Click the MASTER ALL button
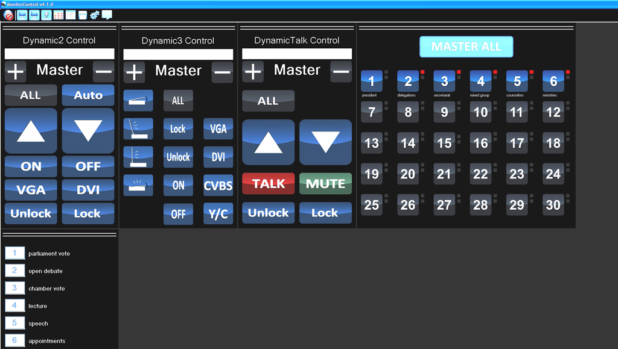Viewport: 618px width, 349px height. coord(466,47)
